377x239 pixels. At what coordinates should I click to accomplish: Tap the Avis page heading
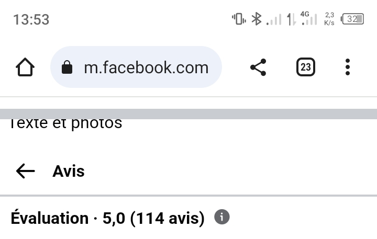coord(69,171)
